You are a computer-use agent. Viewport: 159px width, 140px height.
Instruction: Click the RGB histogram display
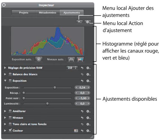(48, 41)
